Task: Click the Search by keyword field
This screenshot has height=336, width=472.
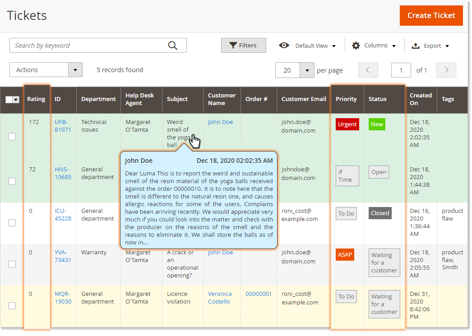Action: pyautogui.click(x=98, y=46)
